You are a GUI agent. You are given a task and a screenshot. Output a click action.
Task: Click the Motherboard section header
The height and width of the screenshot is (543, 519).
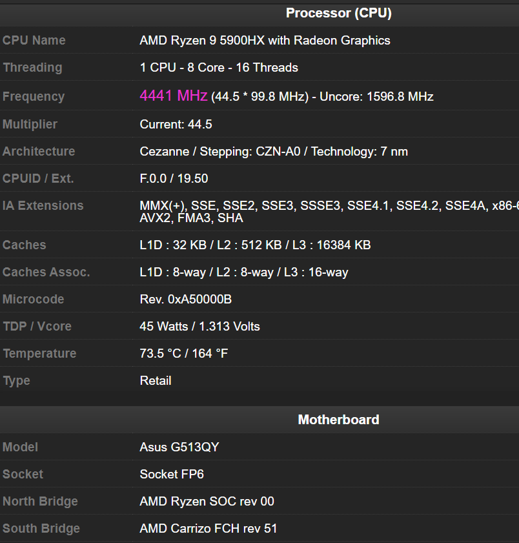(x=338, y=420)
